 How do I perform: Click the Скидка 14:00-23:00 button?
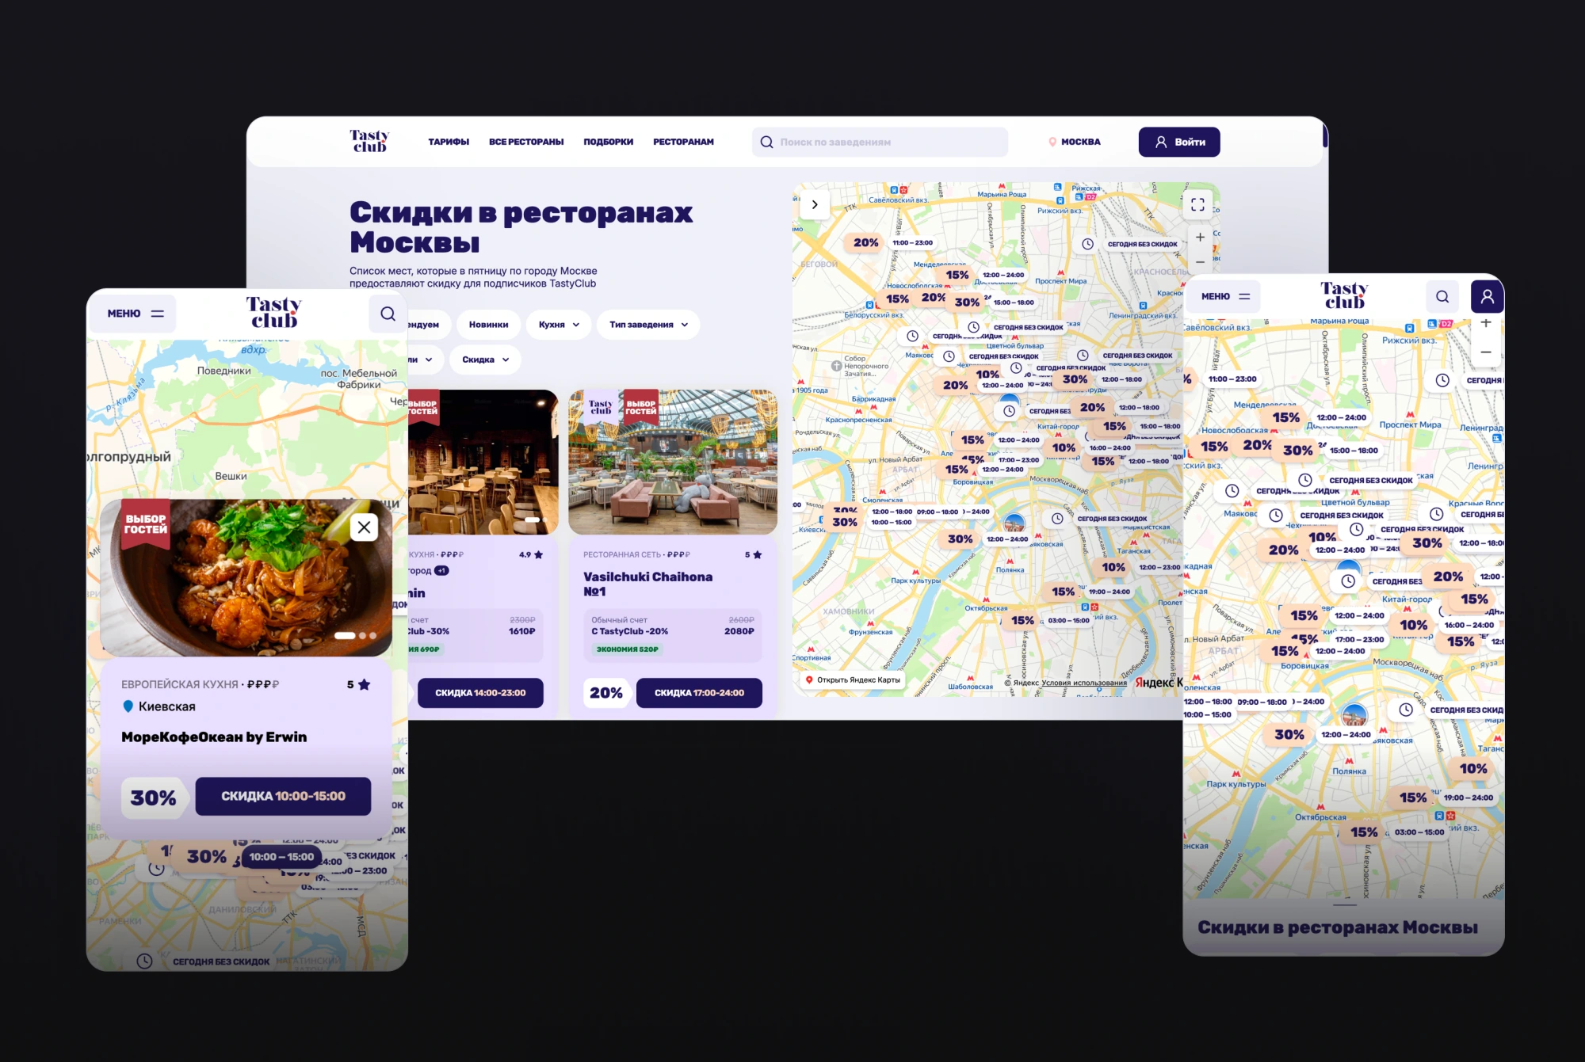pos(480,693)
